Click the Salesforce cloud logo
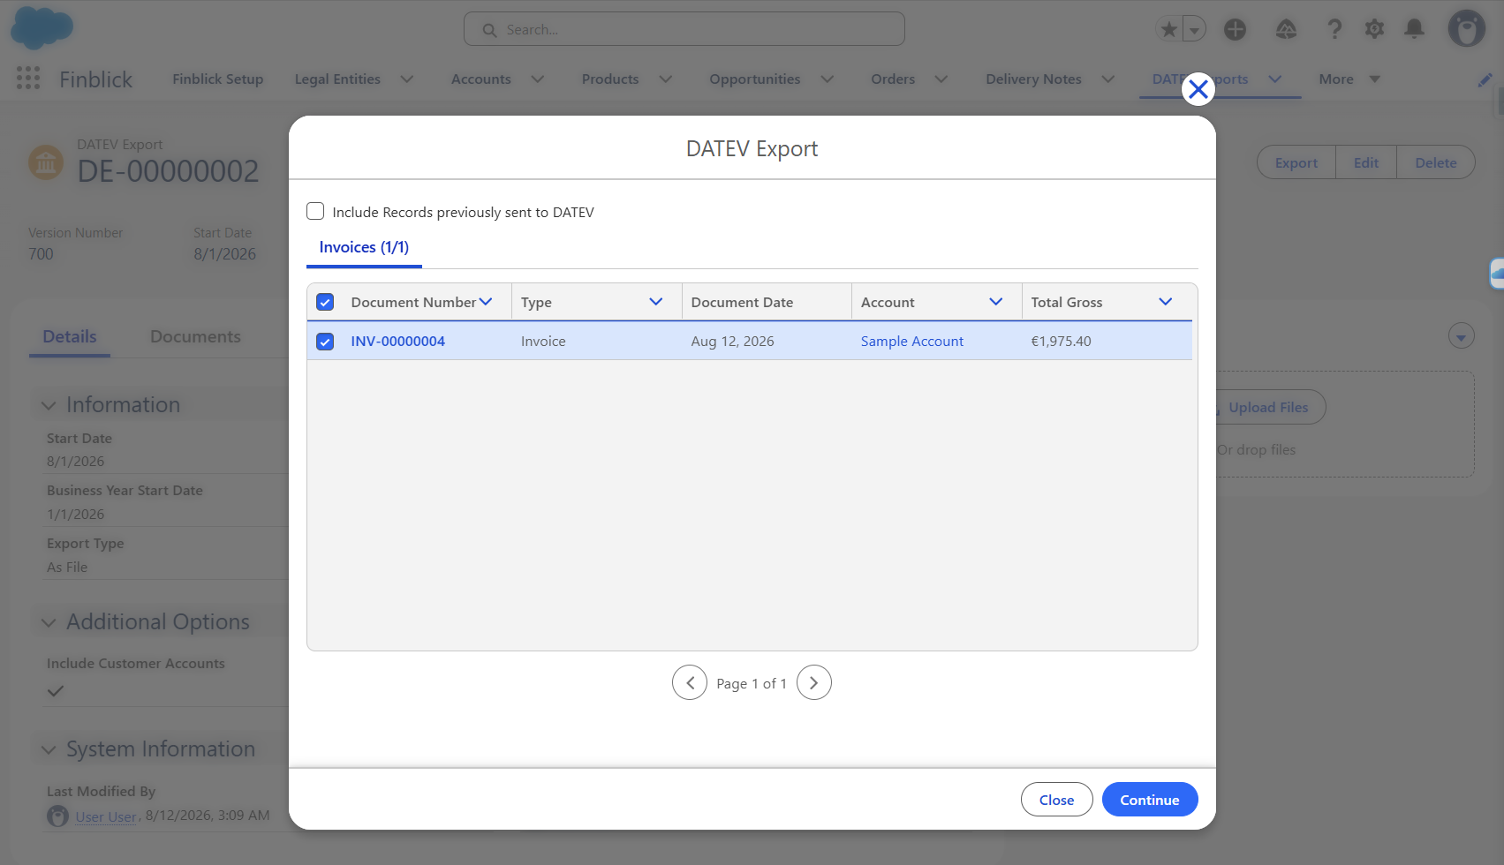 click(x=42, y=27)
